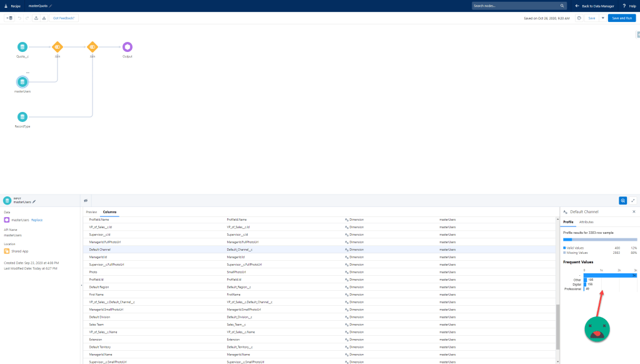640x364 pixels.
Task: Click the undo arrow in toolbar
Action: pyautogui.click(x=19, y=18)
